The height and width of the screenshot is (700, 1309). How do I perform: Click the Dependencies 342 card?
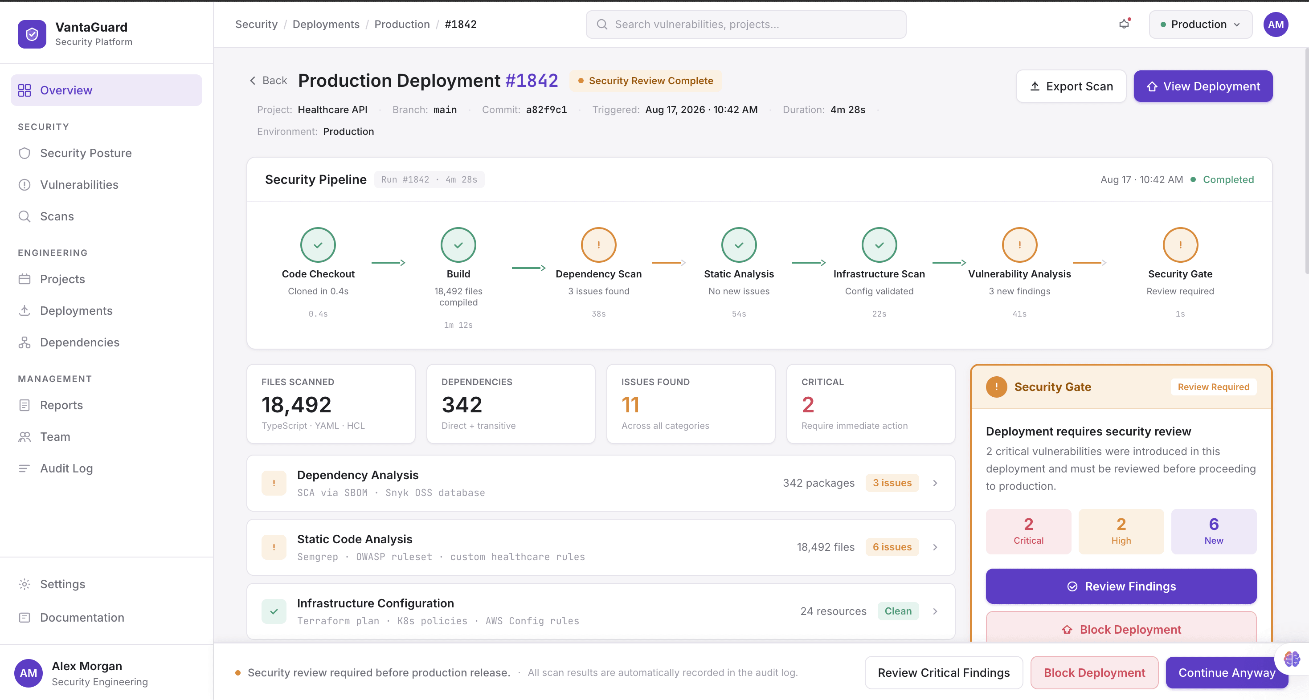[x=511, y=404]
